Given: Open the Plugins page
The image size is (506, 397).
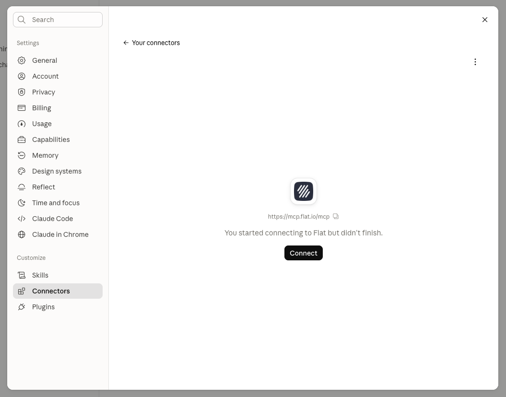Looking at the screenshot, I should pos(58,307).
